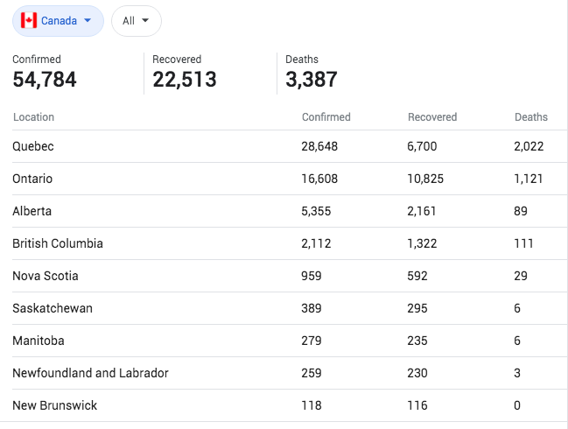Click the Alberta location entry
The image size is (568, 429).
pyautogui.click(x=32, y=211)
